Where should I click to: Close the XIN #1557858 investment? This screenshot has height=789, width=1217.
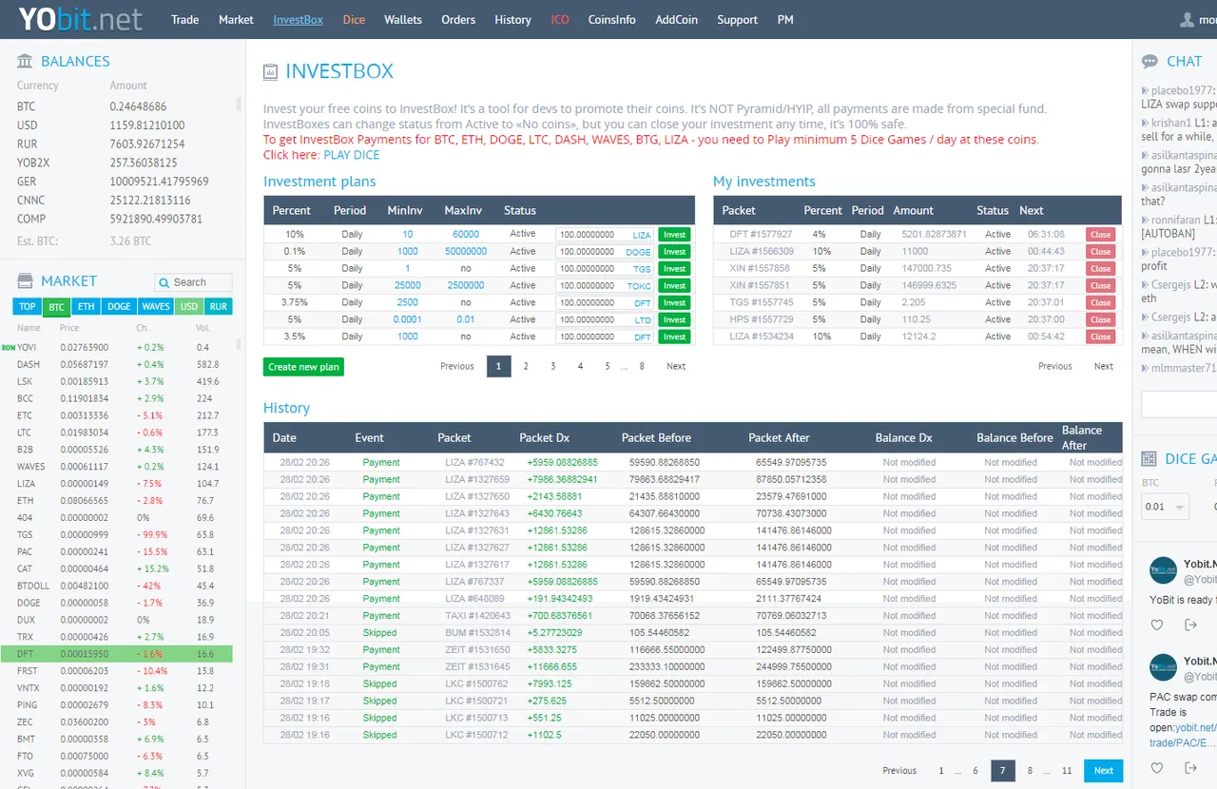pyautogui.click(x=1101, y=269)
